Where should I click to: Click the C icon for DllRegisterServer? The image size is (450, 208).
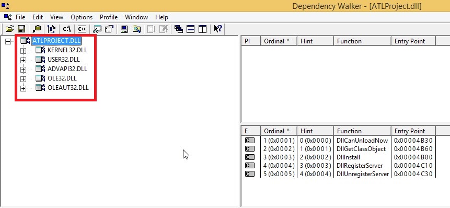tap(250, 166)
